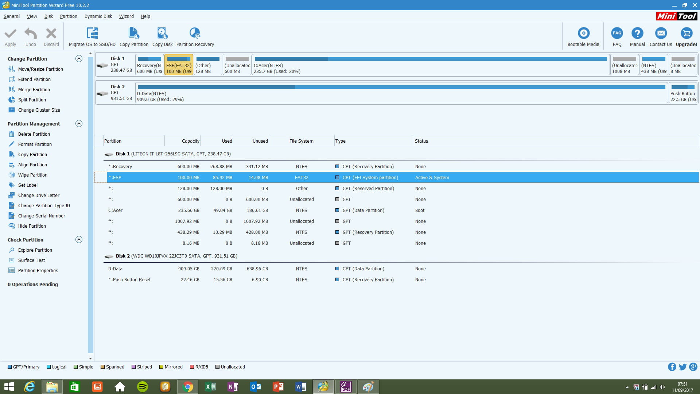Click the Upgrade cart icon
Image resolution: width=700 pixels, height=394 pixels.
click(687, 33)
